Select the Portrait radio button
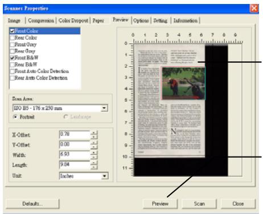 point(15,117)
